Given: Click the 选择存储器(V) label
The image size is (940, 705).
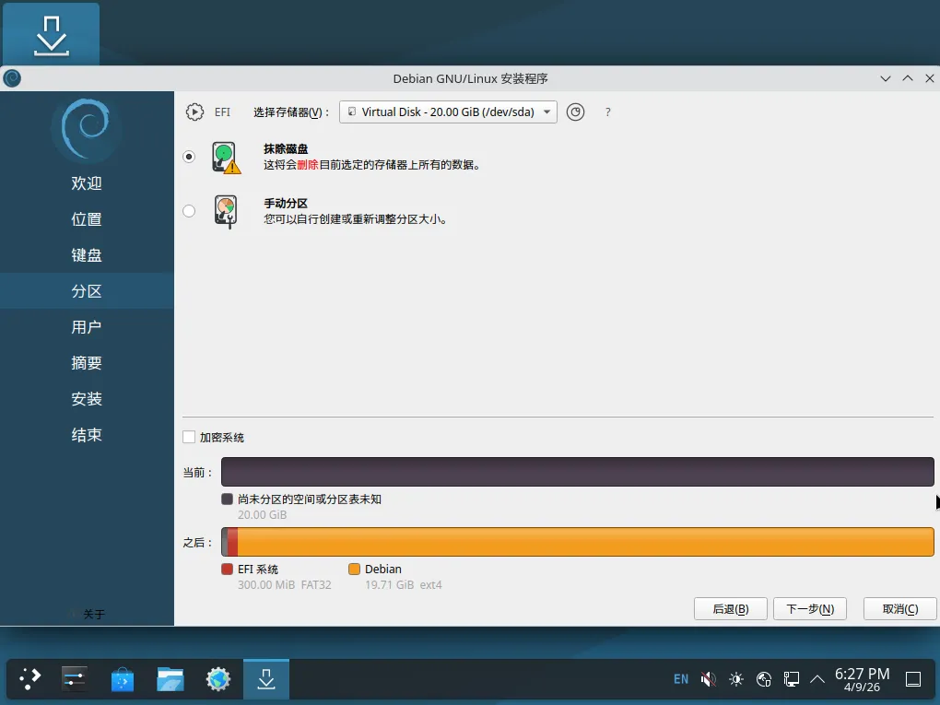Looking at the screenshot, I should (290, 112).
